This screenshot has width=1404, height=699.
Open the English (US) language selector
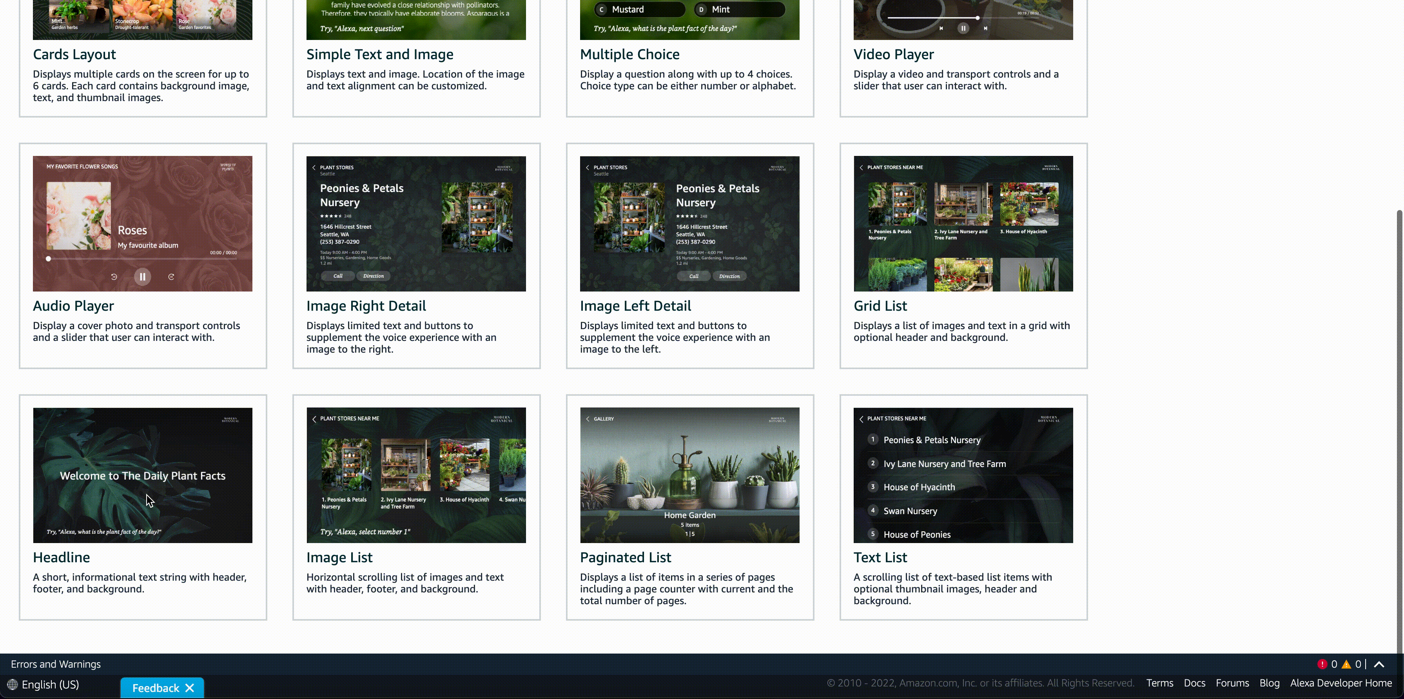[x=50, y=684]
